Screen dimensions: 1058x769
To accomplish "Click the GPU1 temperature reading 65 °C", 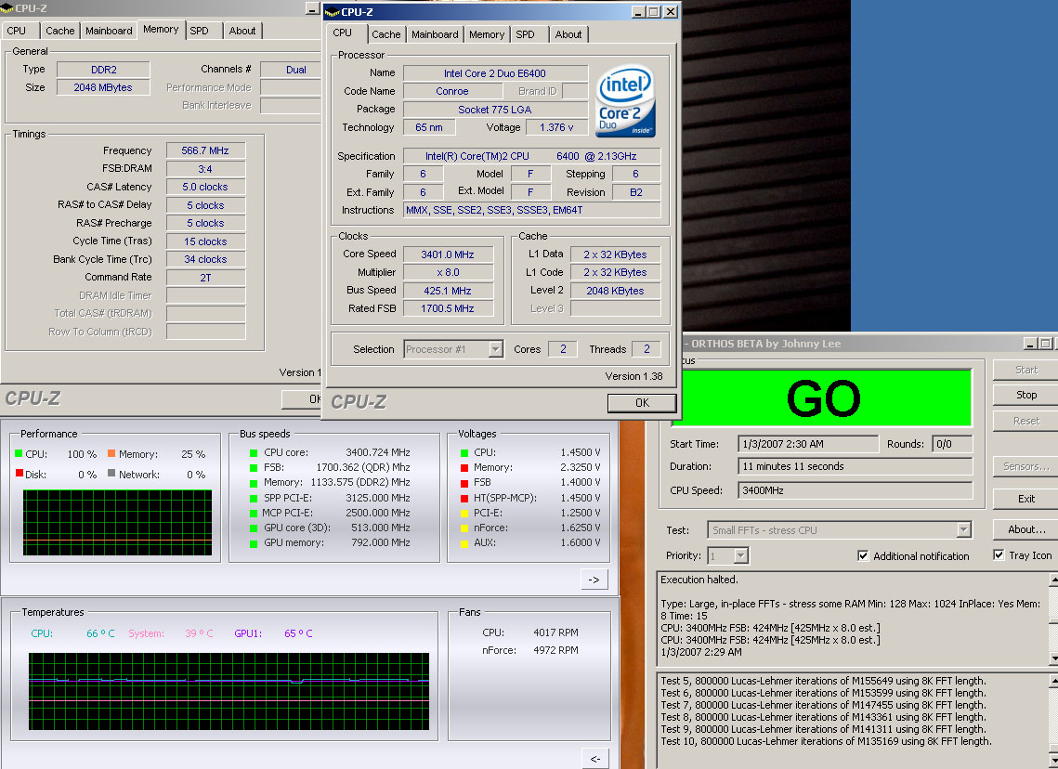I will [298, 633].
